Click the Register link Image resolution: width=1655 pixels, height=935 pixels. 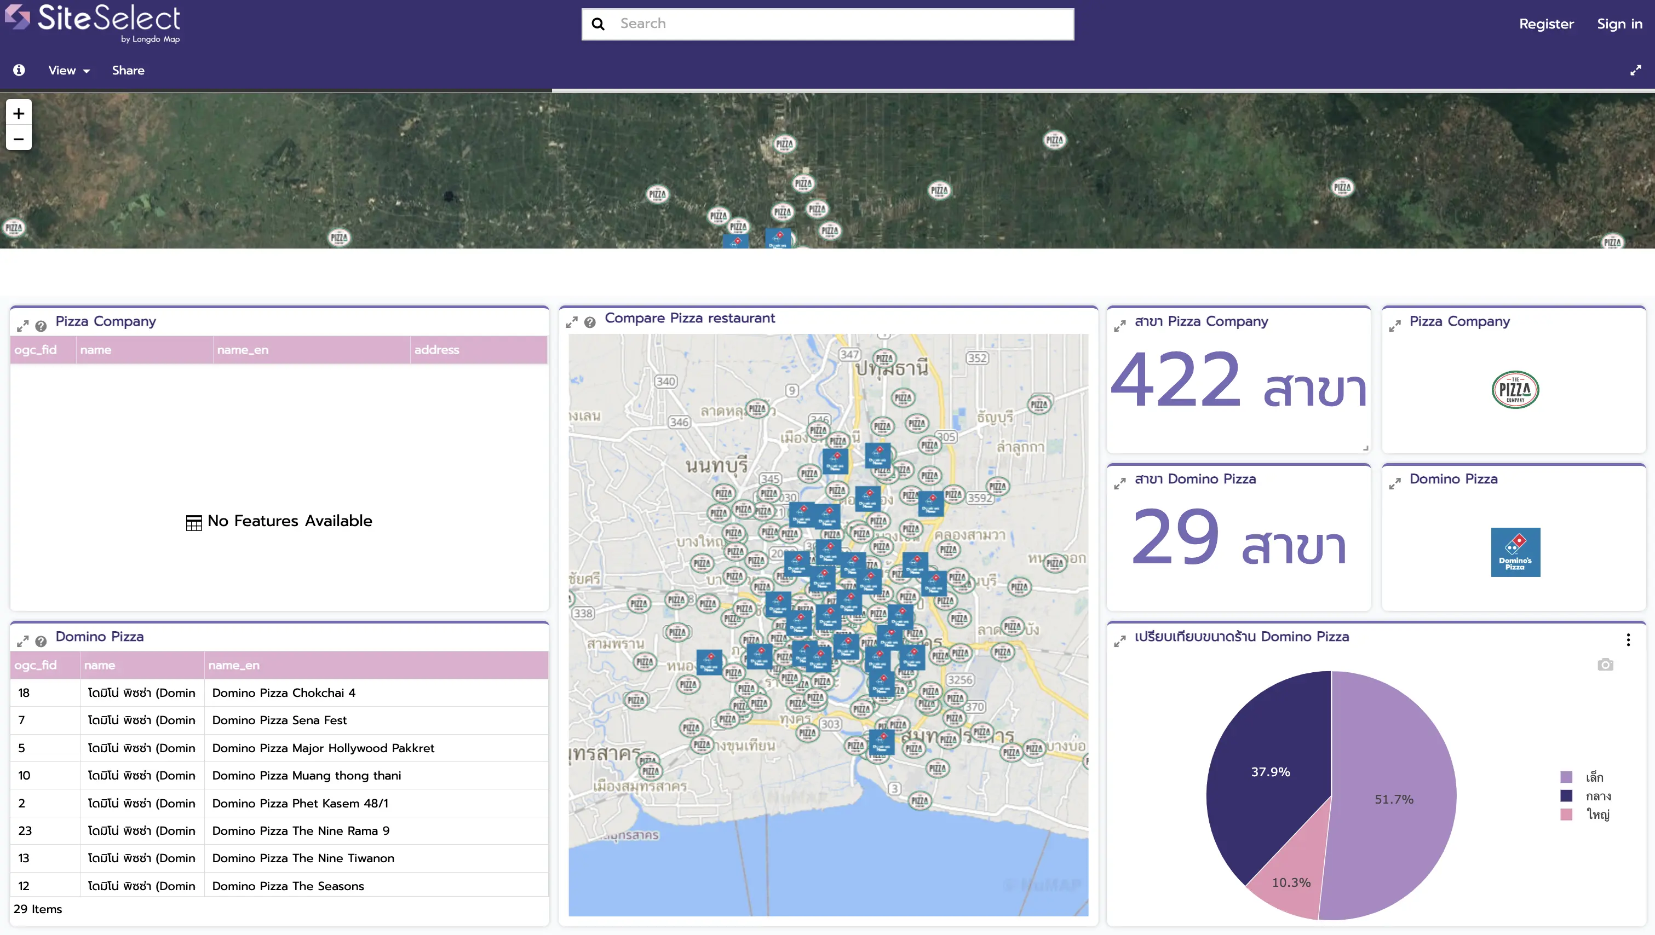[x=1546, y=24]
